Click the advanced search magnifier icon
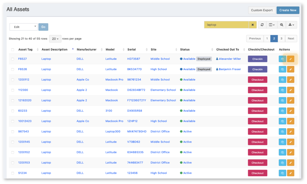 tap(282, 25)
